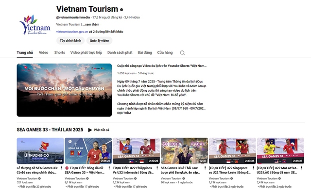Switch to the Trang chủ tab
This screenshot has width=311, height=194.
(x=25, y=52)
